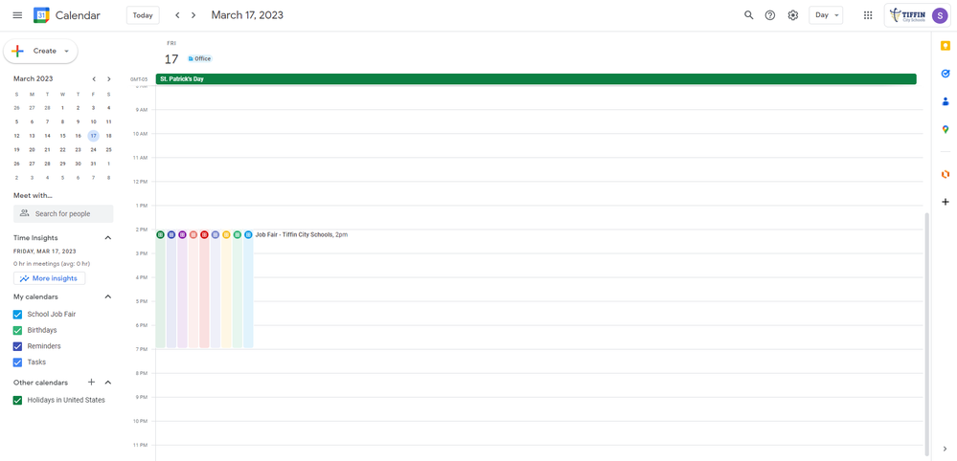Open the St. Patrick's Day all-day event
Viewport: 957px width, 461px height.
pyautogui.click(x=535, y=79)
